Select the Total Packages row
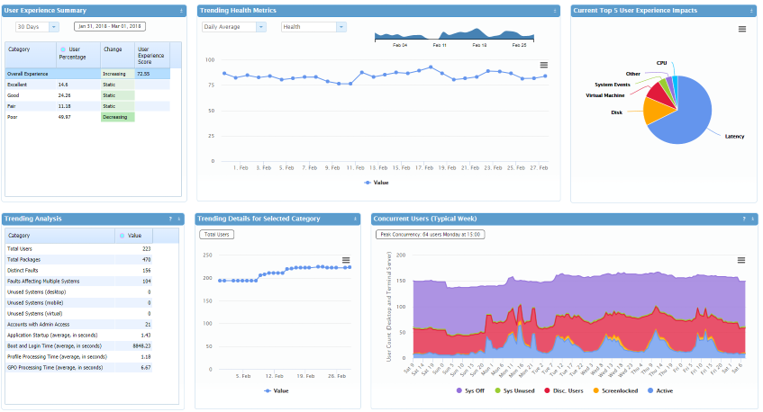763x412 pixels. (x=79, y=259)
